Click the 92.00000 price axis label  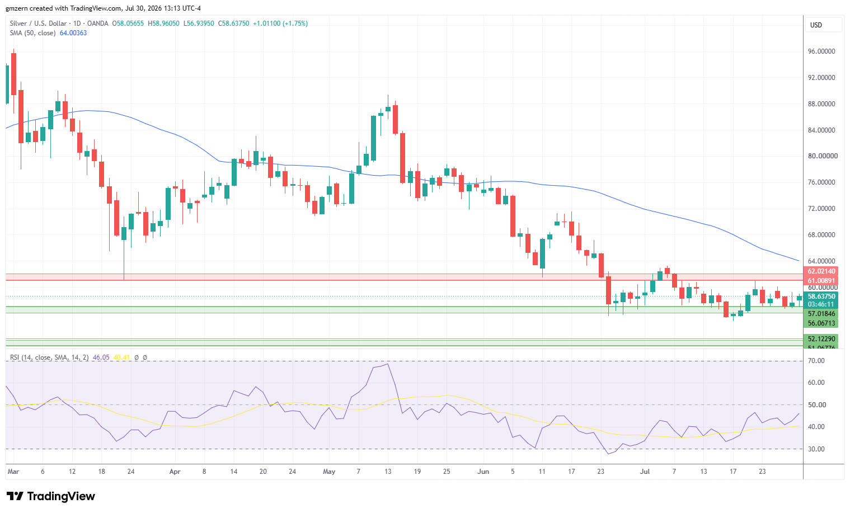[x=821, y=78]
